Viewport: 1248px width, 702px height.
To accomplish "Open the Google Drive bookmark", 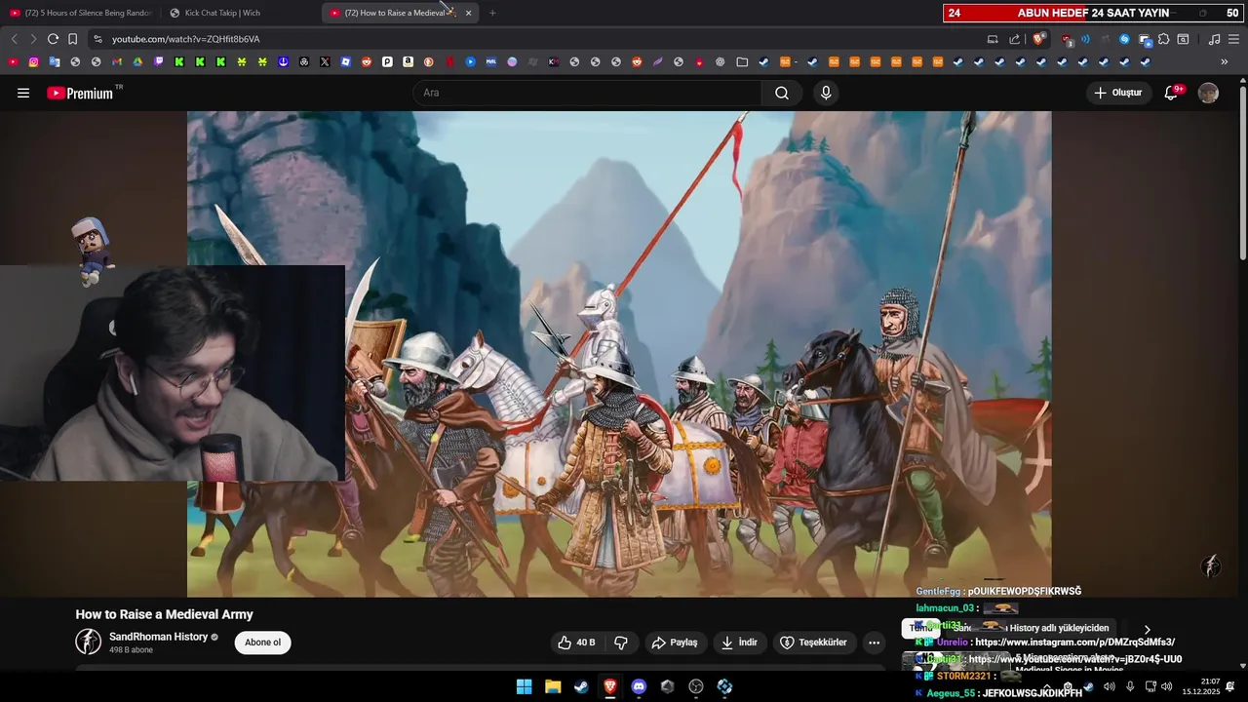I will click(x=137, y=61).
